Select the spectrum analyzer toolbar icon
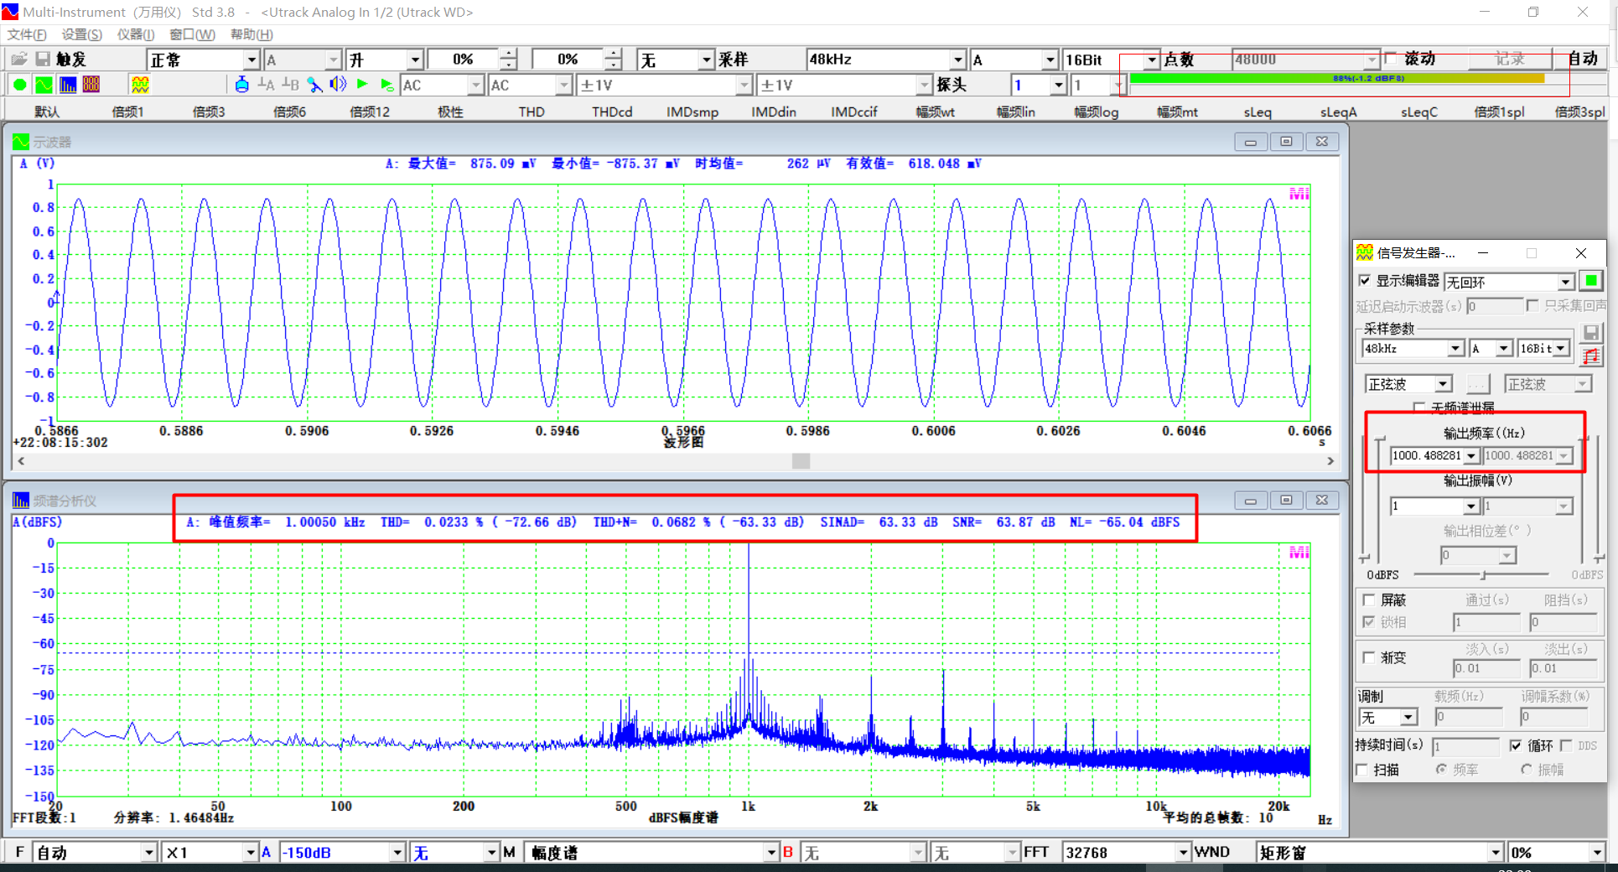This screenshot has width=1618, height=872. point(68,84)
